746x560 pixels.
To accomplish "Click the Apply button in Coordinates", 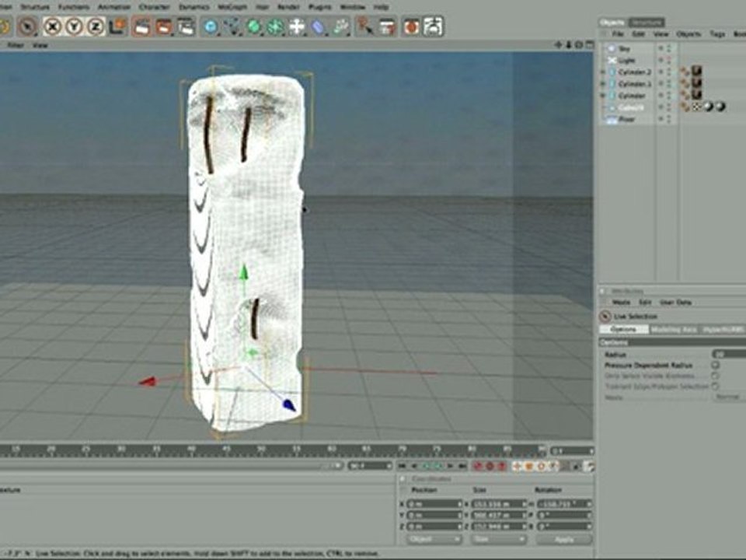I will point(564,540).
